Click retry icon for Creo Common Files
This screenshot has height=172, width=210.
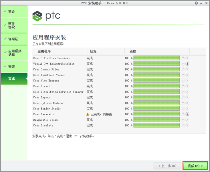183,69
